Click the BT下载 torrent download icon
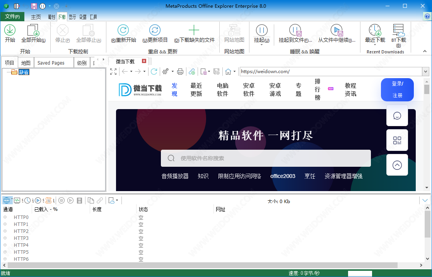Viewport: 432px width, 277px height. point(399,30)
